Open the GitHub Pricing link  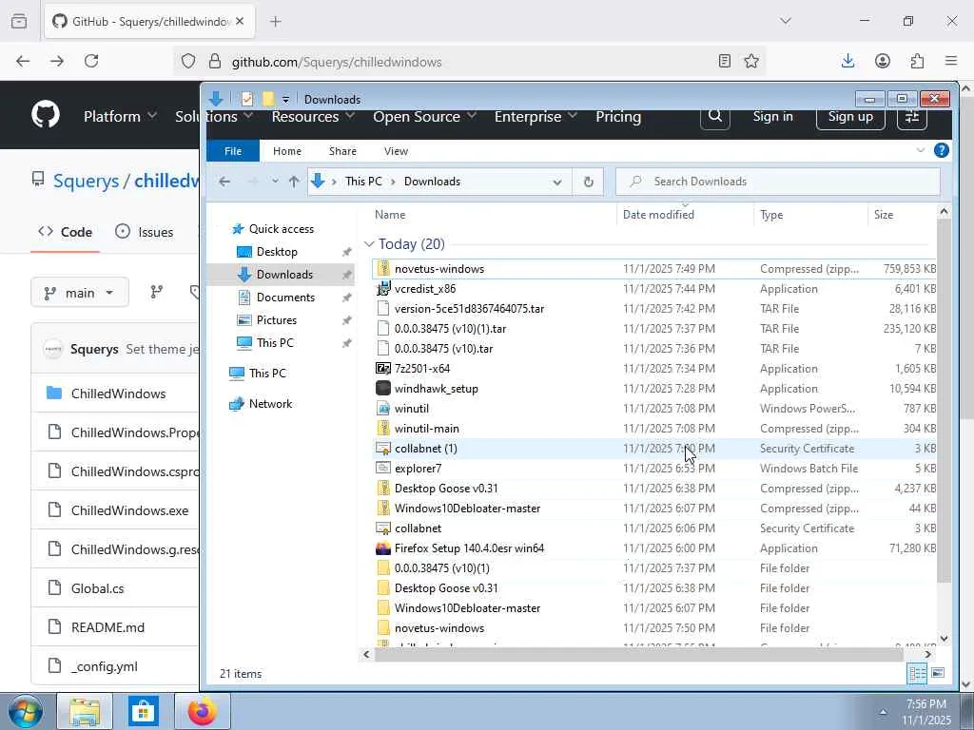(618, 116)
